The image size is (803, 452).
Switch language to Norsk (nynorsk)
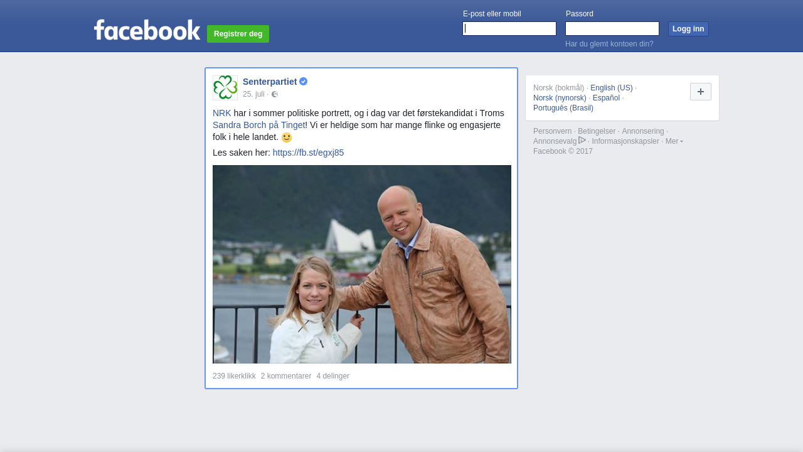[x=560, y=98]
